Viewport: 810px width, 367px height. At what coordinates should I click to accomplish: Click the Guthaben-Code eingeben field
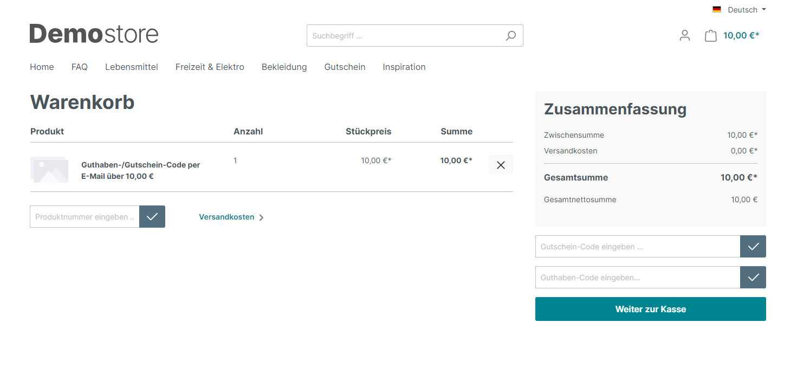[x=637, y=278]
